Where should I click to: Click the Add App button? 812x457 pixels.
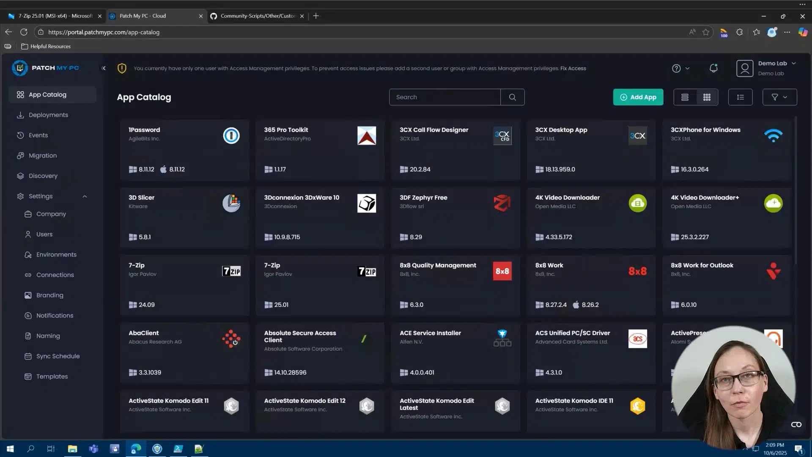pos(638,97)
